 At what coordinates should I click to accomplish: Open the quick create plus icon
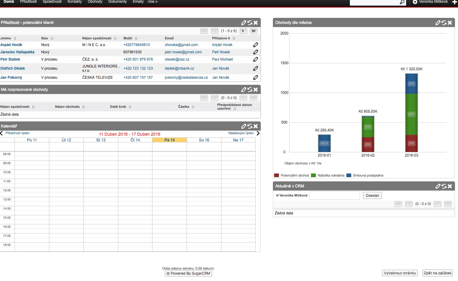coord(455,2)
